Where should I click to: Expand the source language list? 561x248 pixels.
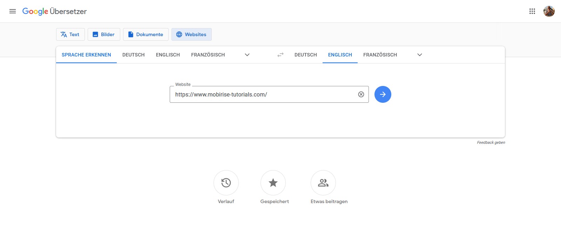pos(247,55)
